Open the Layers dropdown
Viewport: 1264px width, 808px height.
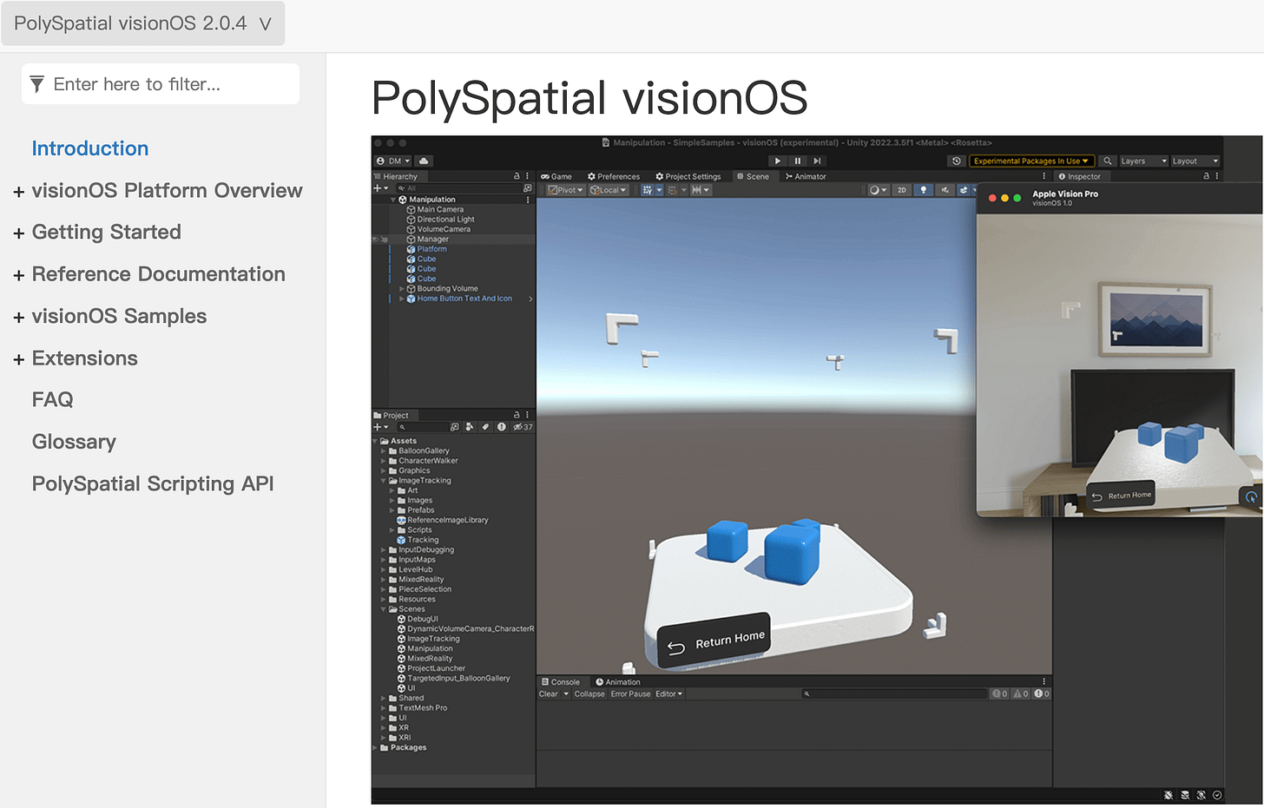point(1143,161)
